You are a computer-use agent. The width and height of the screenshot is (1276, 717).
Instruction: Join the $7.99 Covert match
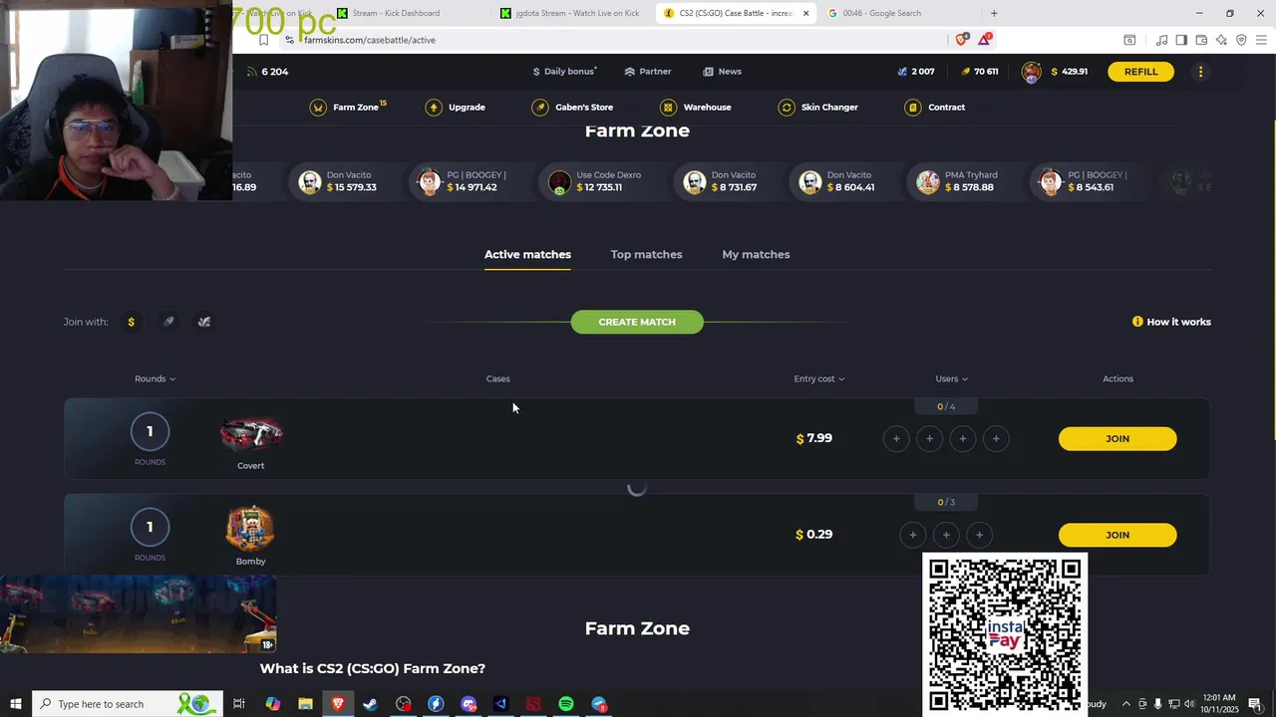pos(1117,439)
